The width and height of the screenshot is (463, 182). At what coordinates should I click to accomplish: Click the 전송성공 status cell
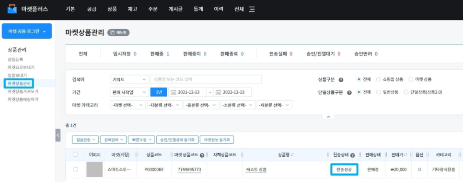coord(344,170)
